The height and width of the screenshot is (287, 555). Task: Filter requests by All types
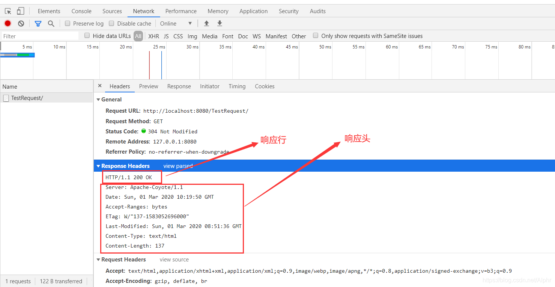click(138, 36)
